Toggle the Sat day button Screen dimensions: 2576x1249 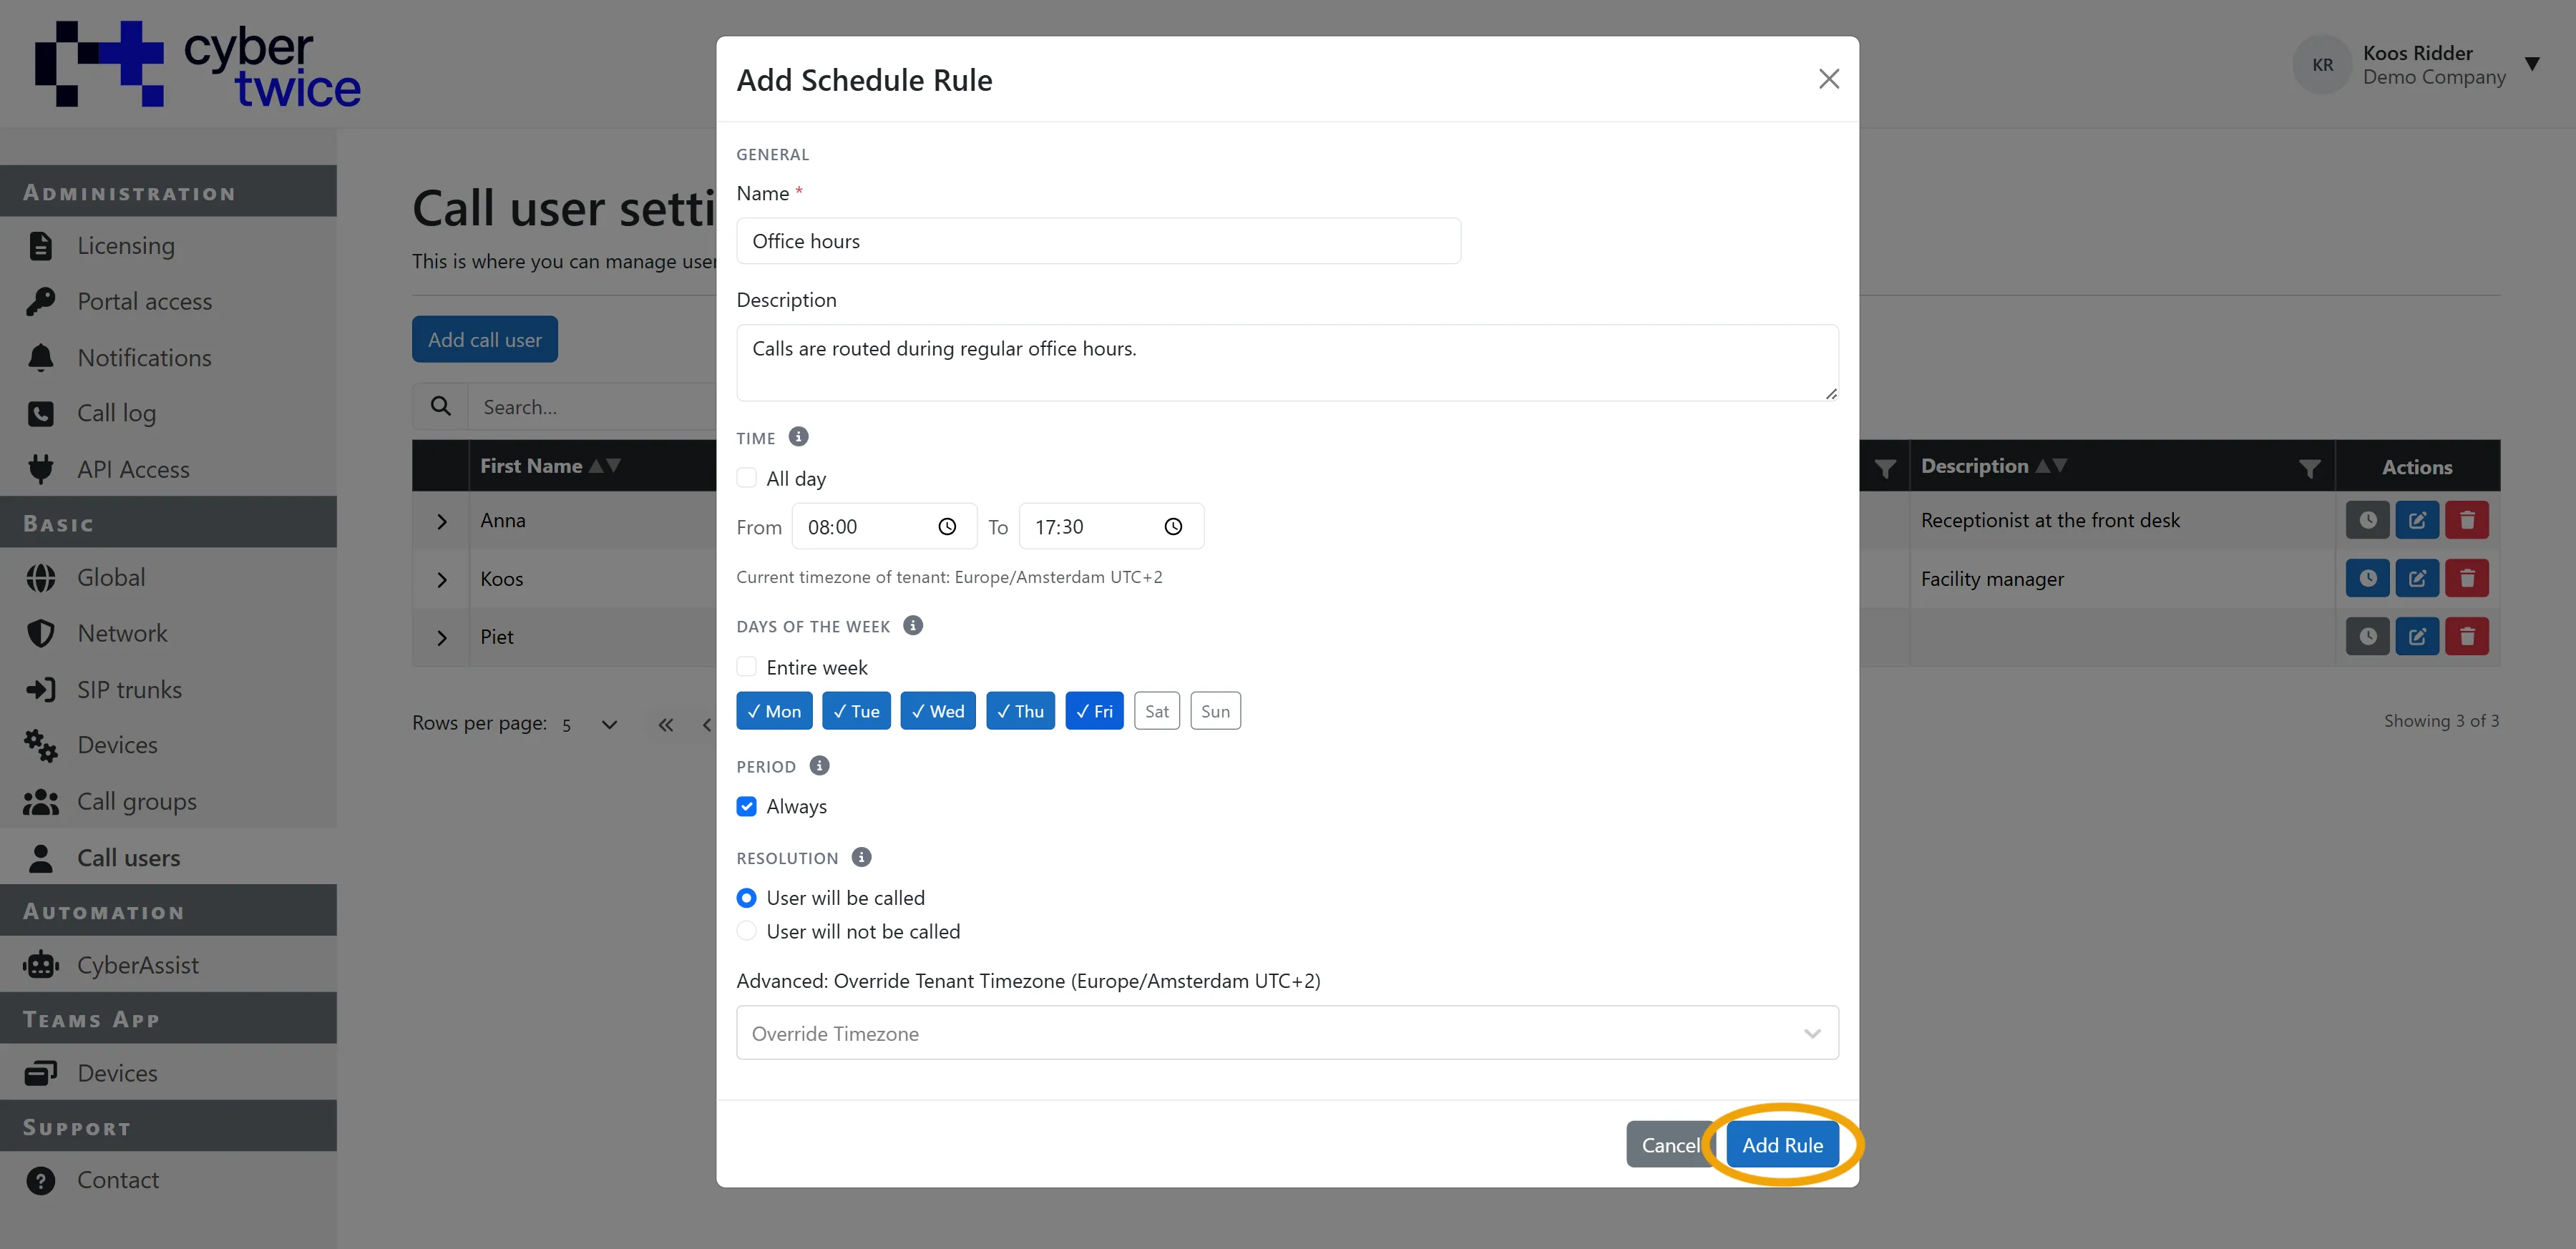click(1156, 711)
